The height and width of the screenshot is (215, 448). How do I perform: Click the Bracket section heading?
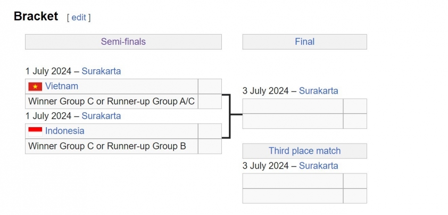click(36, 16)
